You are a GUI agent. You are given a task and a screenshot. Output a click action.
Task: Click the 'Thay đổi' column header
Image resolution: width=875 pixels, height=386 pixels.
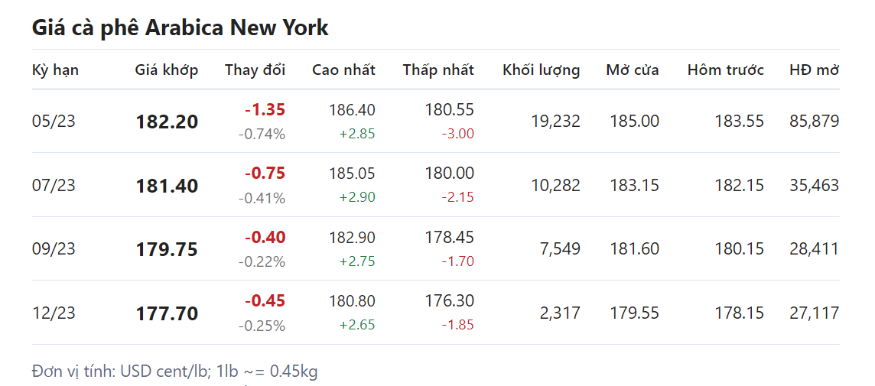point(255,70)
